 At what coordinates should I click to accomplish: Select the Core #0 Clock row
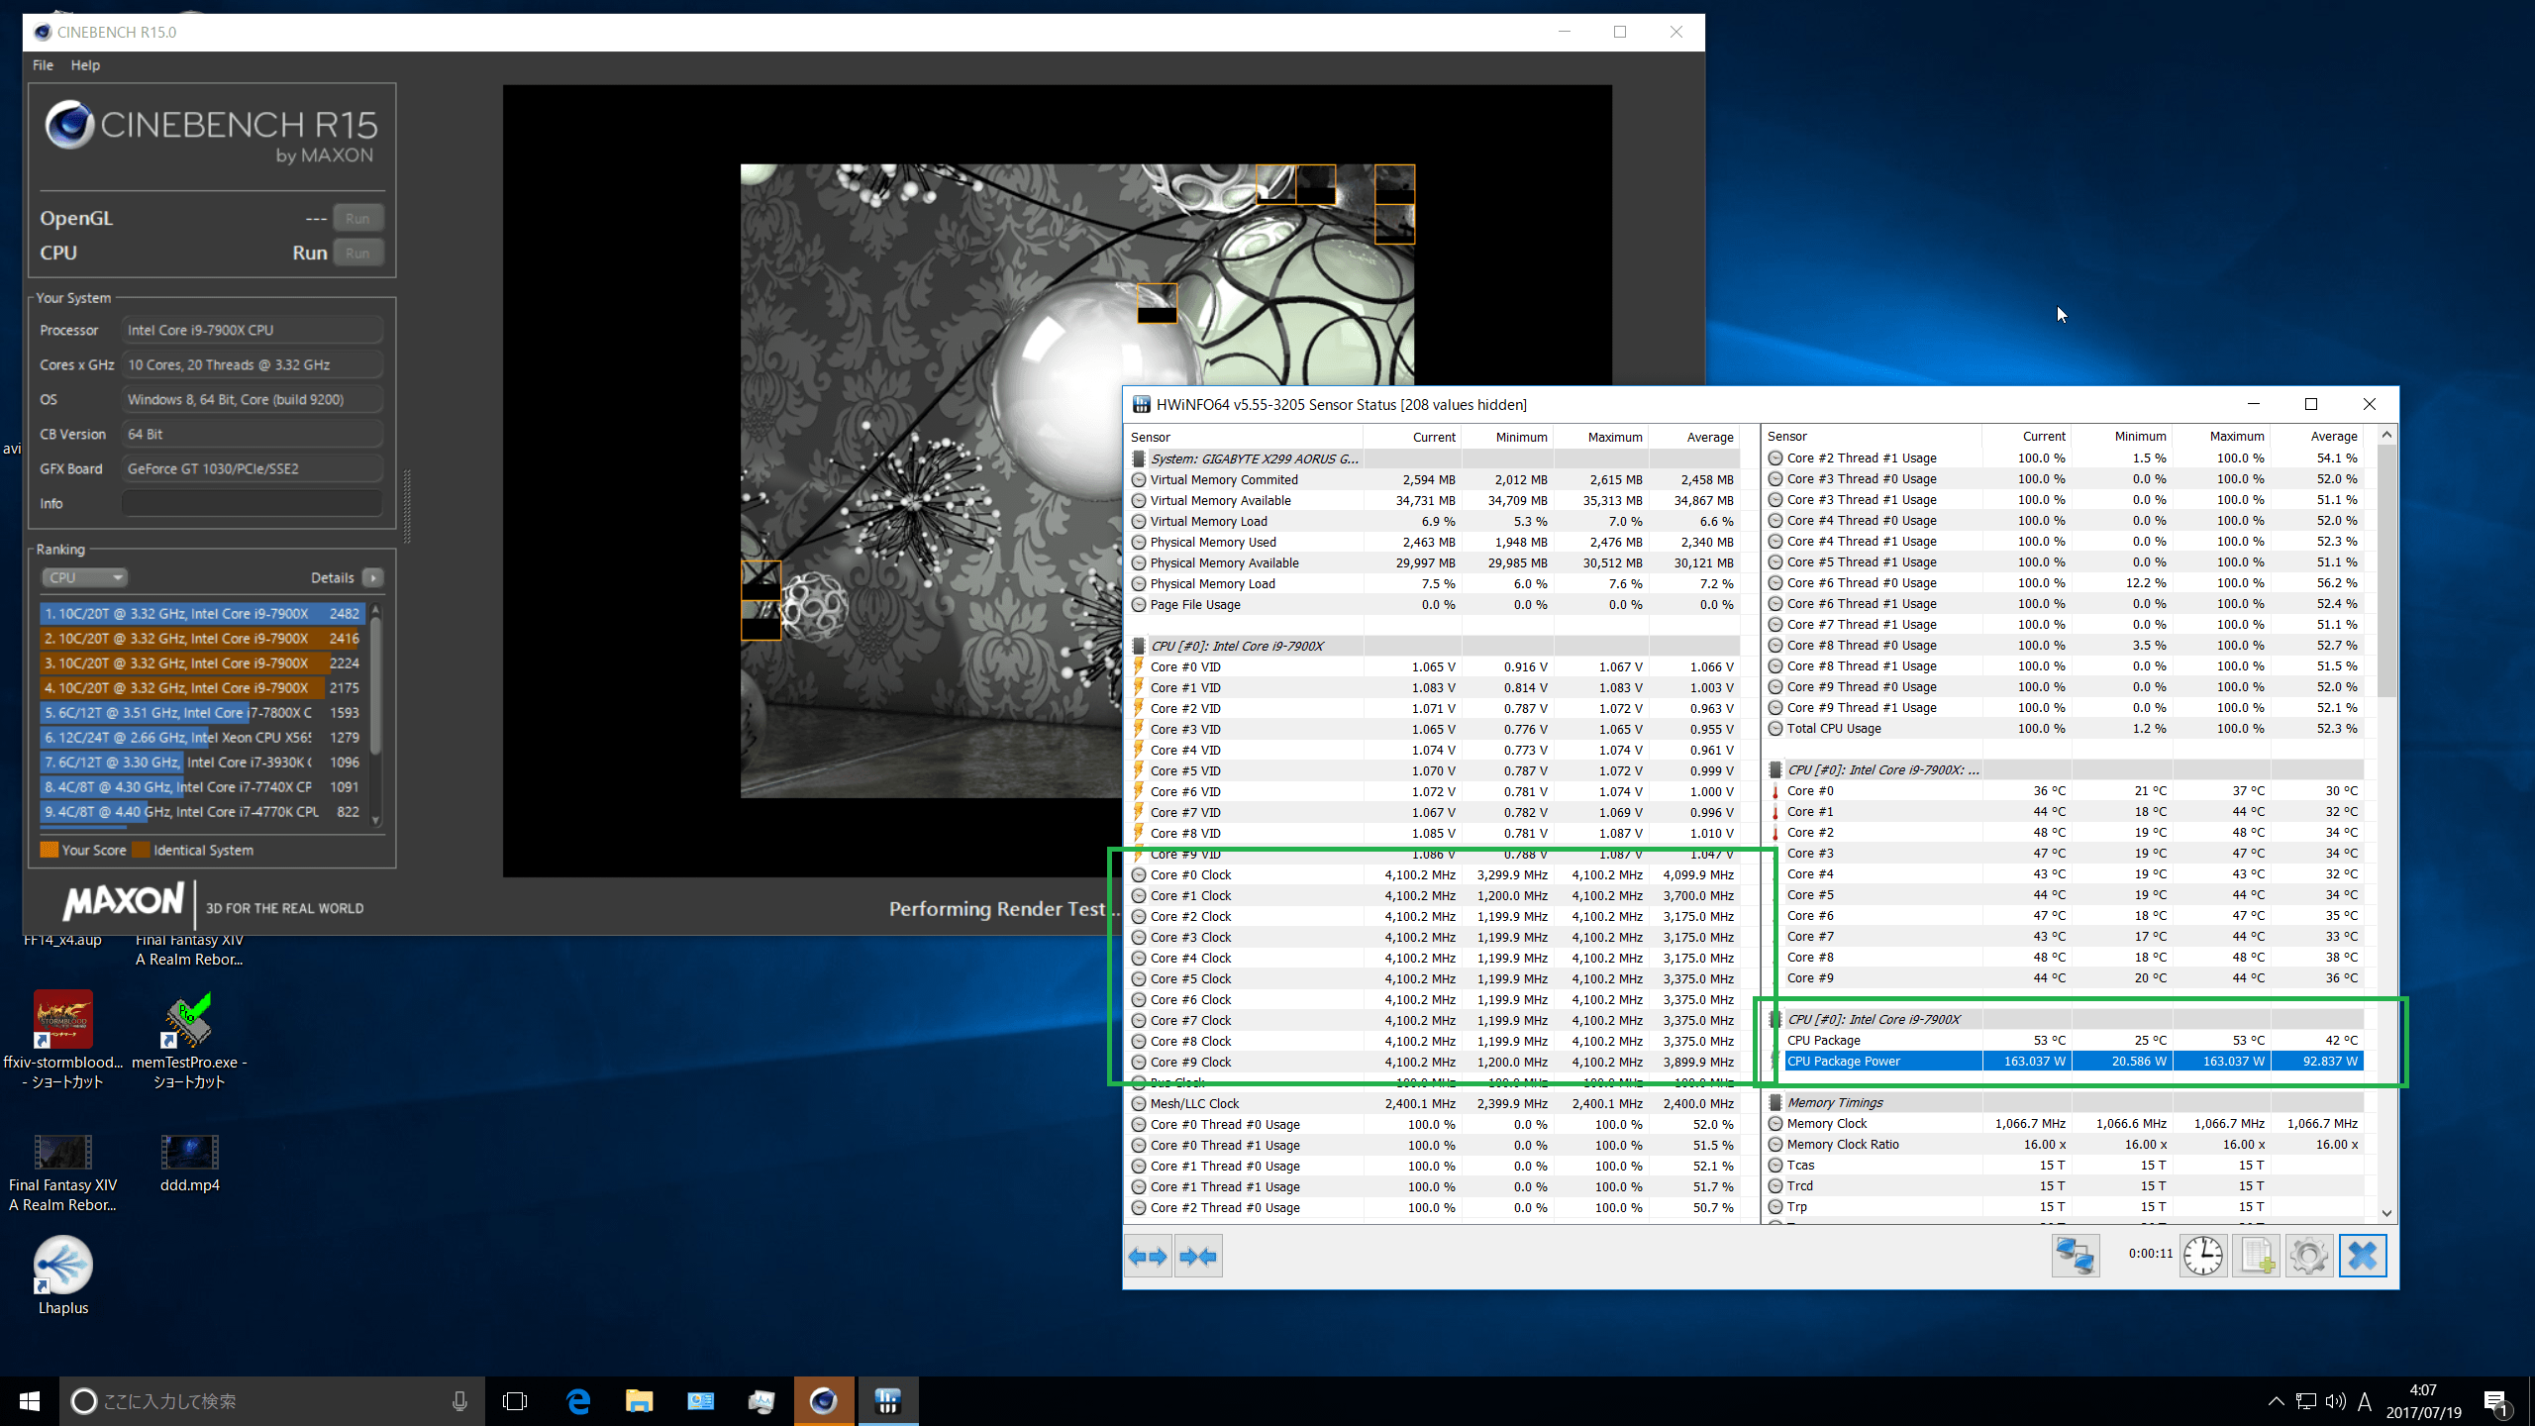click(x=1435, y=874)
